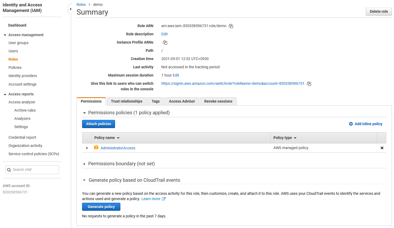Open Policies in sidebar
Screen dimensions: 394x228
[15, 67]
